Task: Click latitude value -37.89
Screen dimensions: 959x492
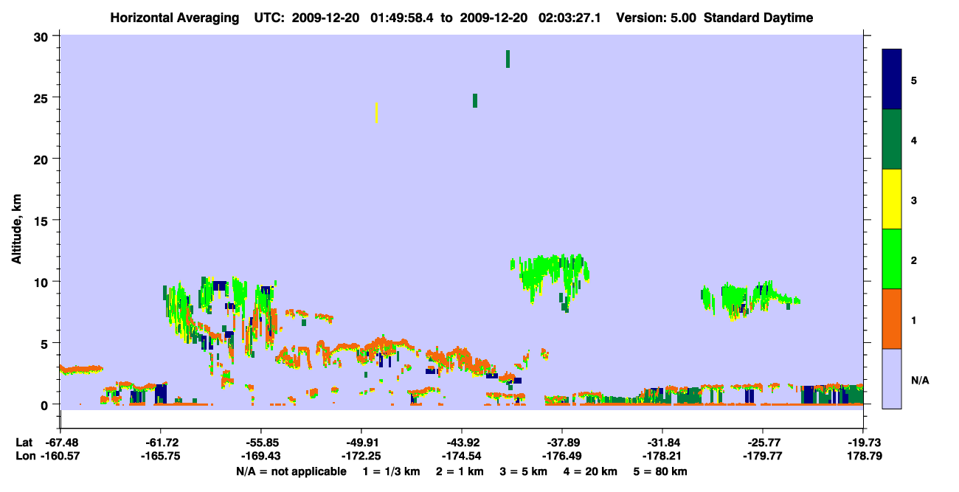Action: (x=562, y=443)
